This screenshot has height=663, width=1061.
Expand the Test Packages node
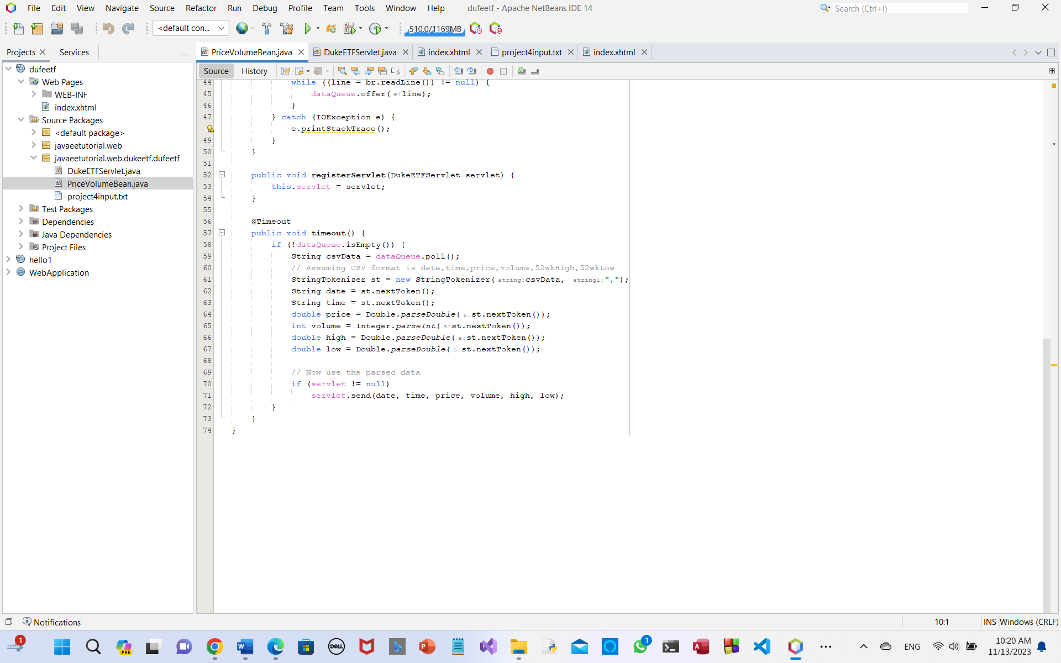pyautogui.click(x=21, y=209)
